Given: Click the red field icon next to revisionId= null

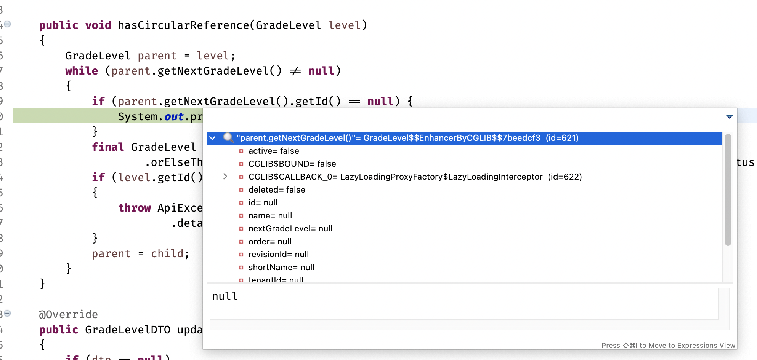Looking at the screenshot, I should pyautogui.click(x=242, y=254).
